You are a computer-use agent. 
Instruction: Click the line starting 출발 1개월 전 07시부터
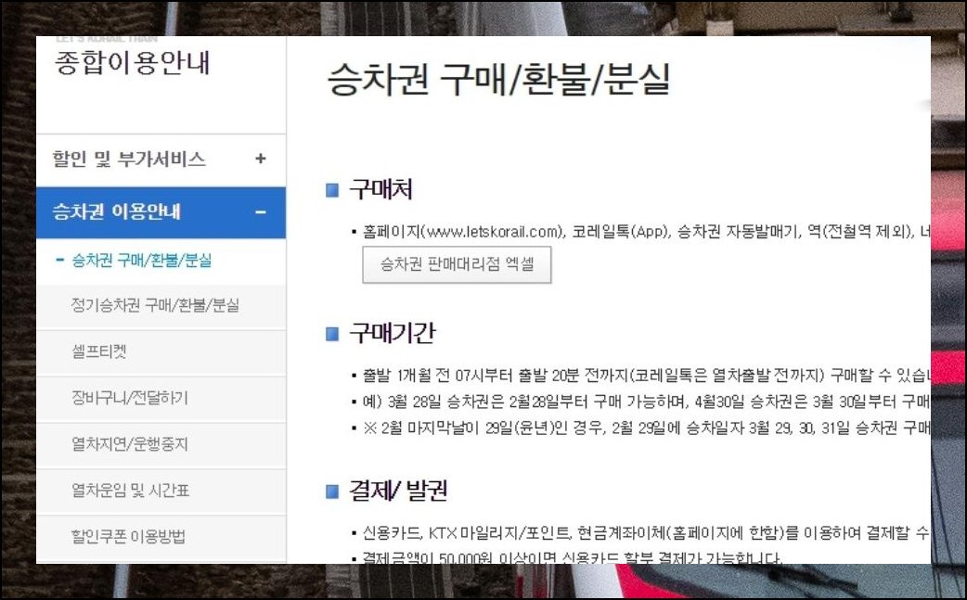[x=646, y=375]
